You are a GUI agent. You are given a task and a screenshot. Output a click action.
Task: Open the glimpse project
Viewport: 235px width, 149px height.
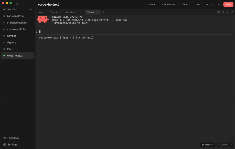pos(17,36)
